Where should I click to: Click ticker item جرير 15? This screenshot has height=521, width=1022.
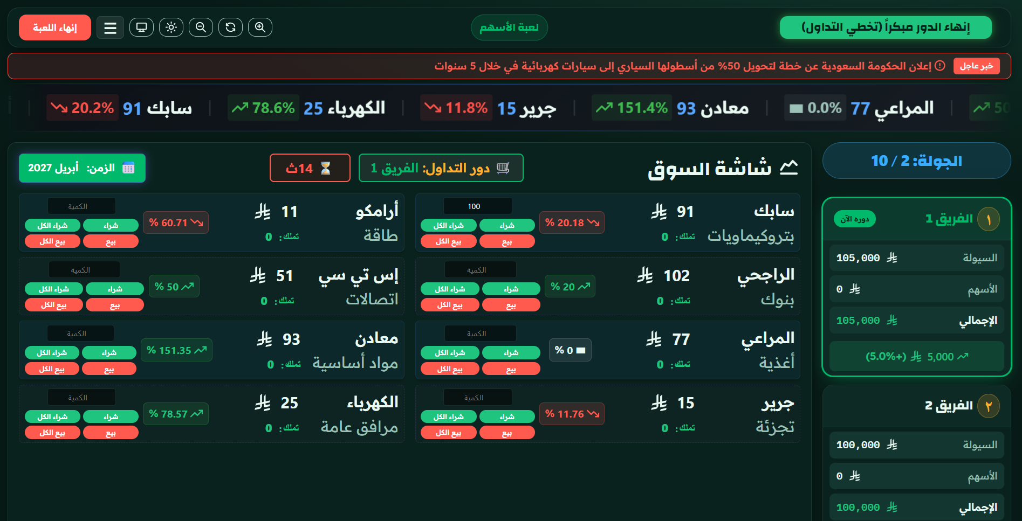489,108
